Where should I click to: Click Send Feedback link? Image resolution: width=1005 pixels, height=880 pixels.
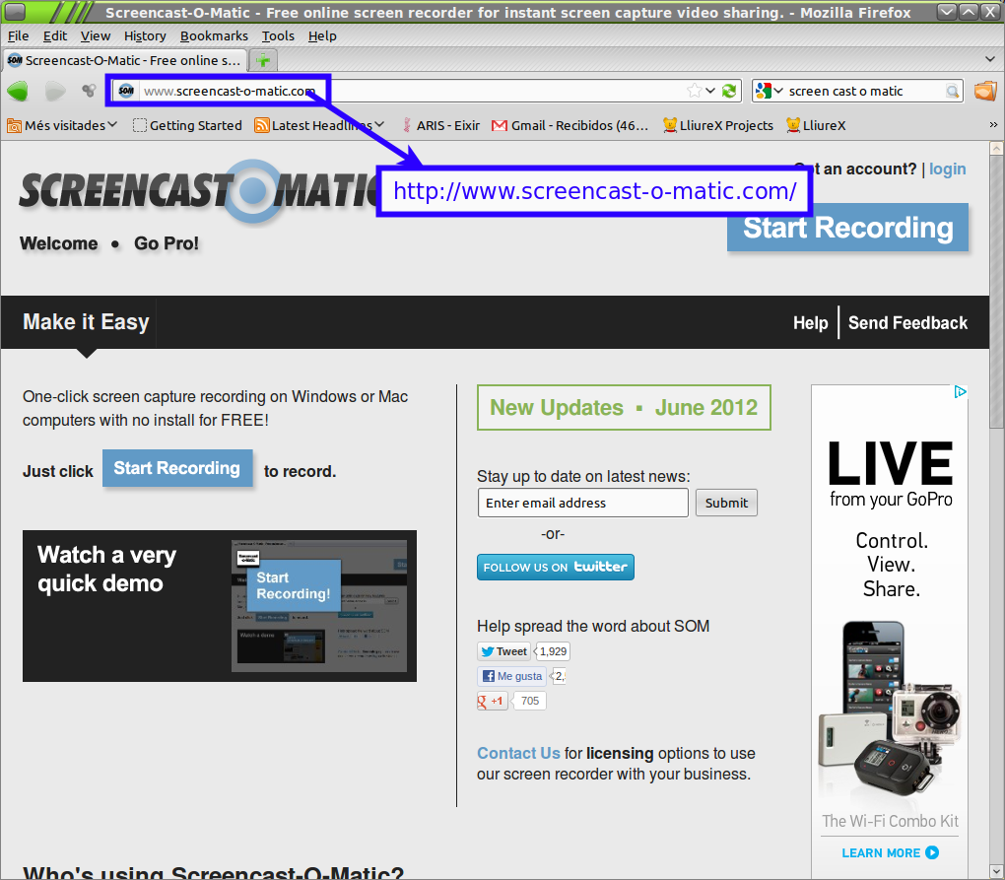pos(907,323)
